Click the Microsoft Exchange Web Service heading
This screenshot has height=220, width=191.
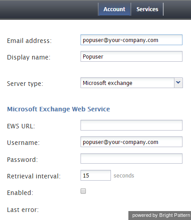point(59,109)
